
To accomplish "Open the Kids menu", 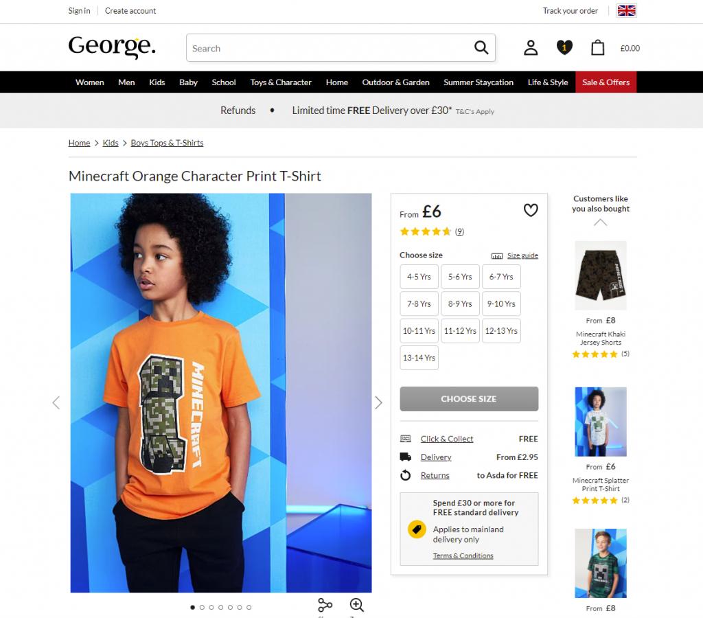I will pyautogui.click(x=157, y=82).
